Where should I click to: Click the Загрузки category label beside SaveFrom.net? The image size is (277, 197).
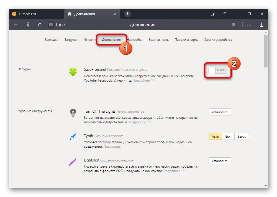tap(25, 69)
